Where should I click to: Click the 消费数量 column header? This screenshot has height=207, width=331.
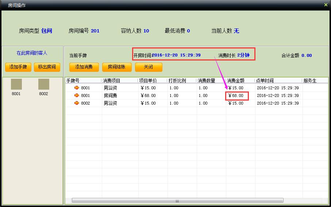pos(211,81)
